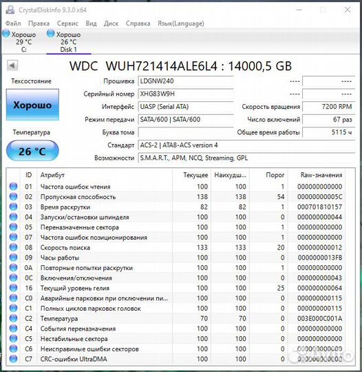Click the status icon of attribute 0A
Screen dimensions: 362x372
pyautogui.click(x=14, y=267)
